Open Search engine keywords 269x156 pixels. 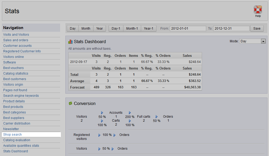(x=21, y=96)
